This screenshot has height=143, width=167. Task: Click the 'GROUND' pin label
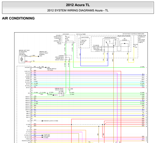click(x=27, y=67)
